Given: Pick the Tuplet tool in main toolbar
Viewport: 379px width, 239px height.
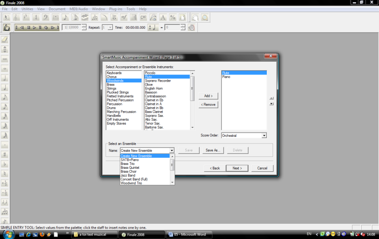Looking at the screenshot, I should point(94,17).
